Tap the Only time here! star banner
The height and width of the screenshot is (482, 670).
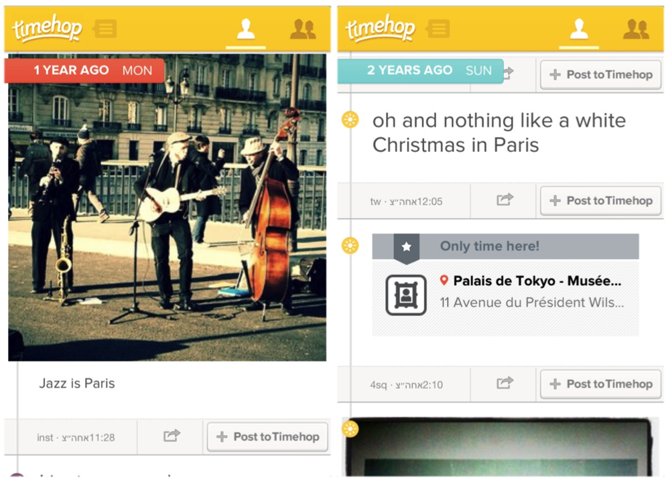505,246
